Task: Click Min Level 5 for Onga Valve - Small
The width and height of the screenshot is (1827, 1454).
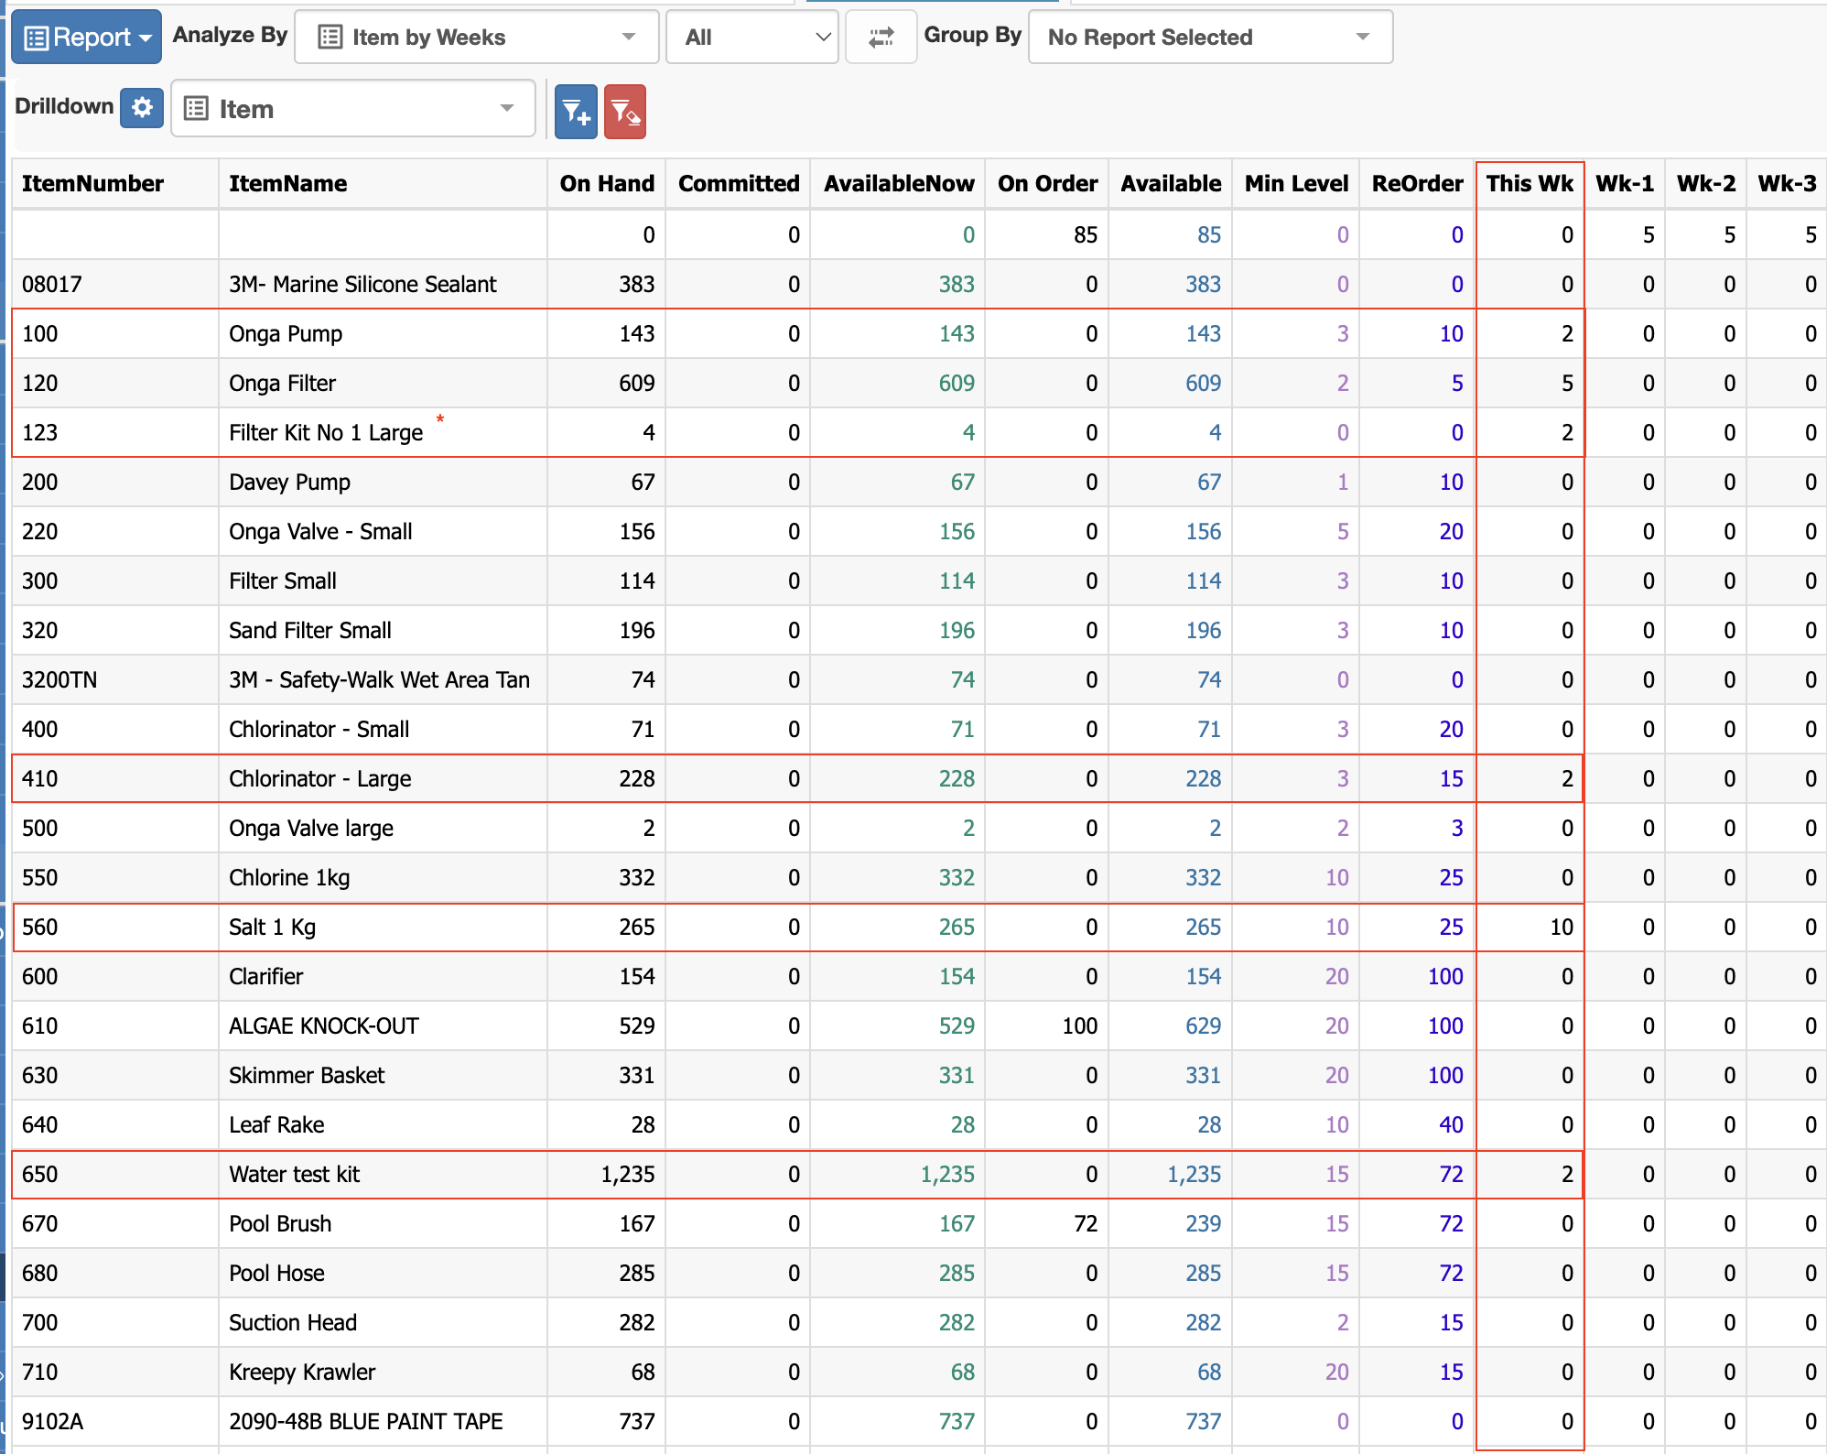Action: pyautogui.click(x=1343, y=531)
